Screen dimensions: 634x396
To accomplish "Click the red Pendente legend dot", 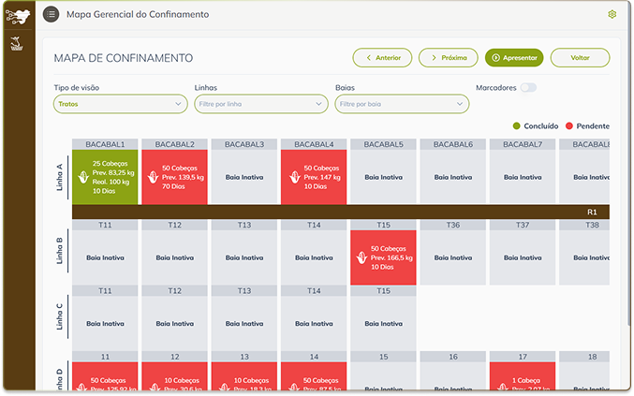I will click(x=568, y=126).
